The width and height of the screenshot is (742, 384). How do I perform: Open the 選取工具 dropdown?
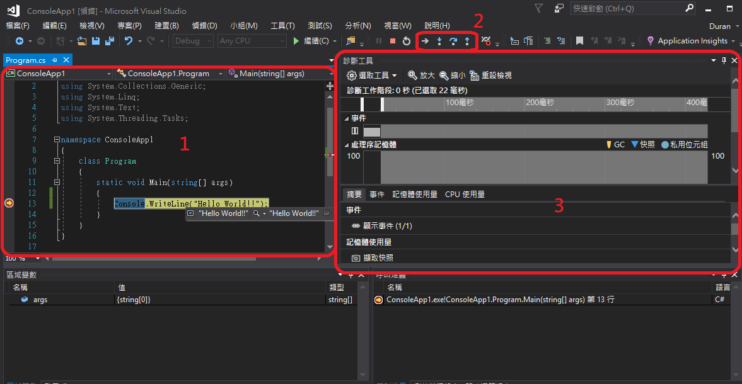(372, 75)
